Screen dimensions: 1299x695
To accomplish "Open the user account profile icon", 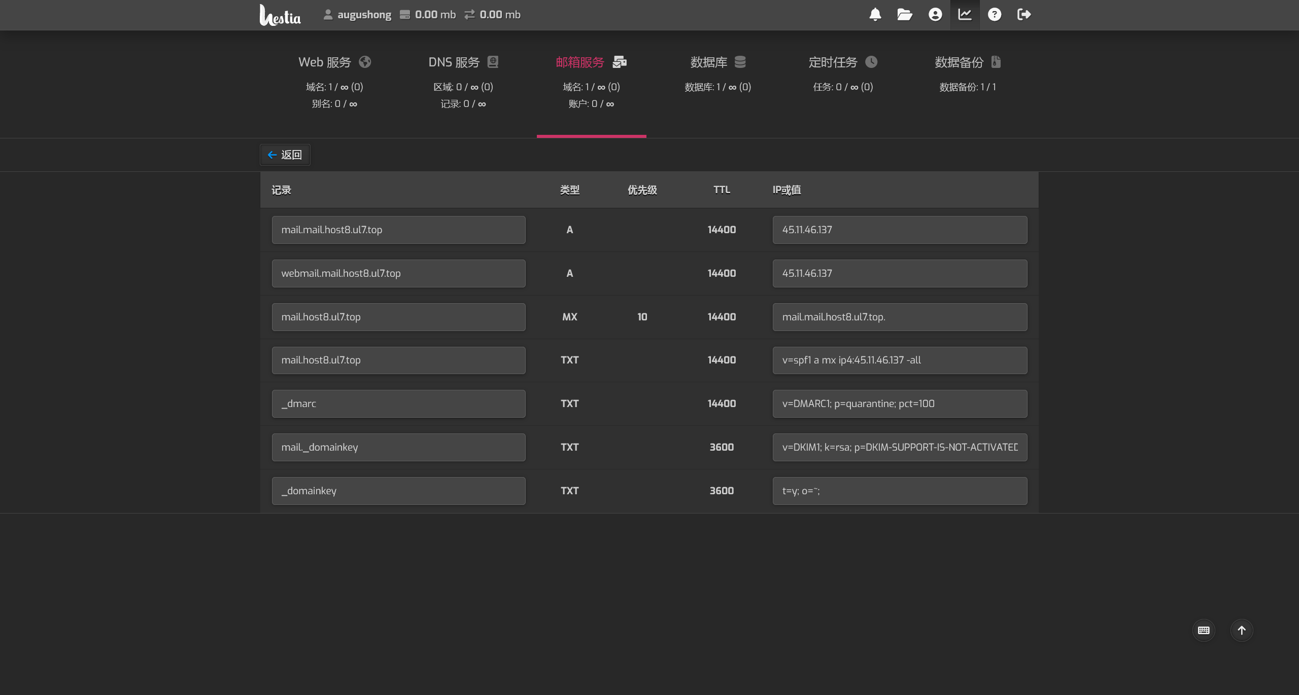I will pos(935,15).
